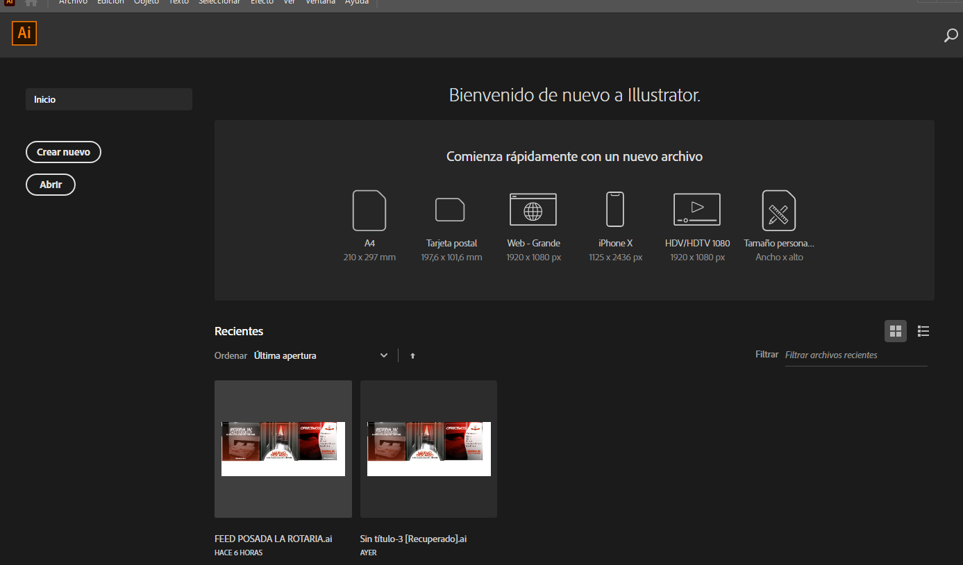Image resolution: width=963 pixels, height=565 pixels.
Task: Open the Texto menu
Action: click(x=179, y=3)
